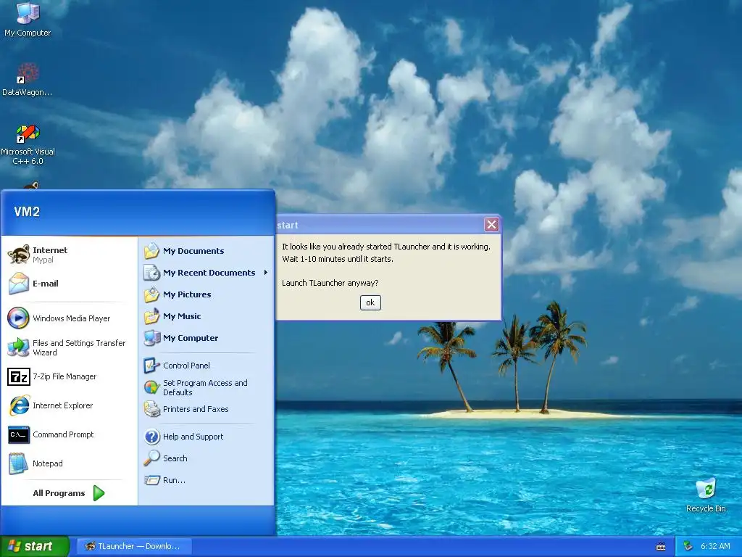
Task: Click the My Pictures folder icon
Action: (152, 294)
